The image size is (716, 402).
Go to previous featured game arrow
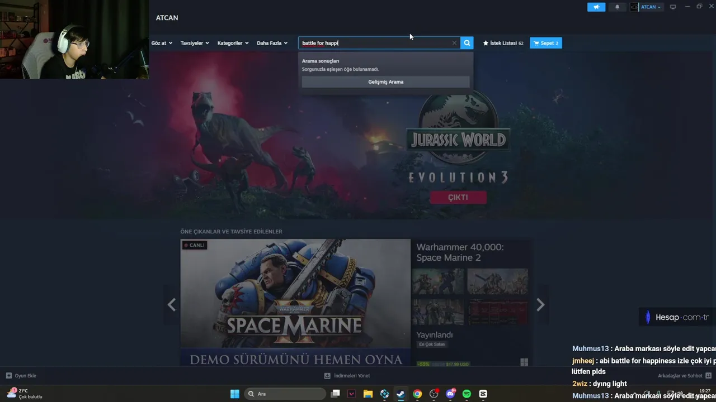[x=172, y=304]
